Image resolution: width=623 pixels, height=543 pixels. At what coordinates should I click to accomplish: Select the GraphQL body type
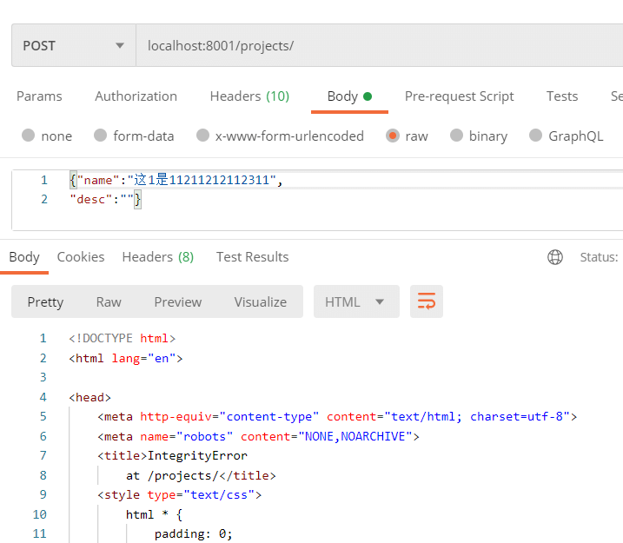coord(567,136)
